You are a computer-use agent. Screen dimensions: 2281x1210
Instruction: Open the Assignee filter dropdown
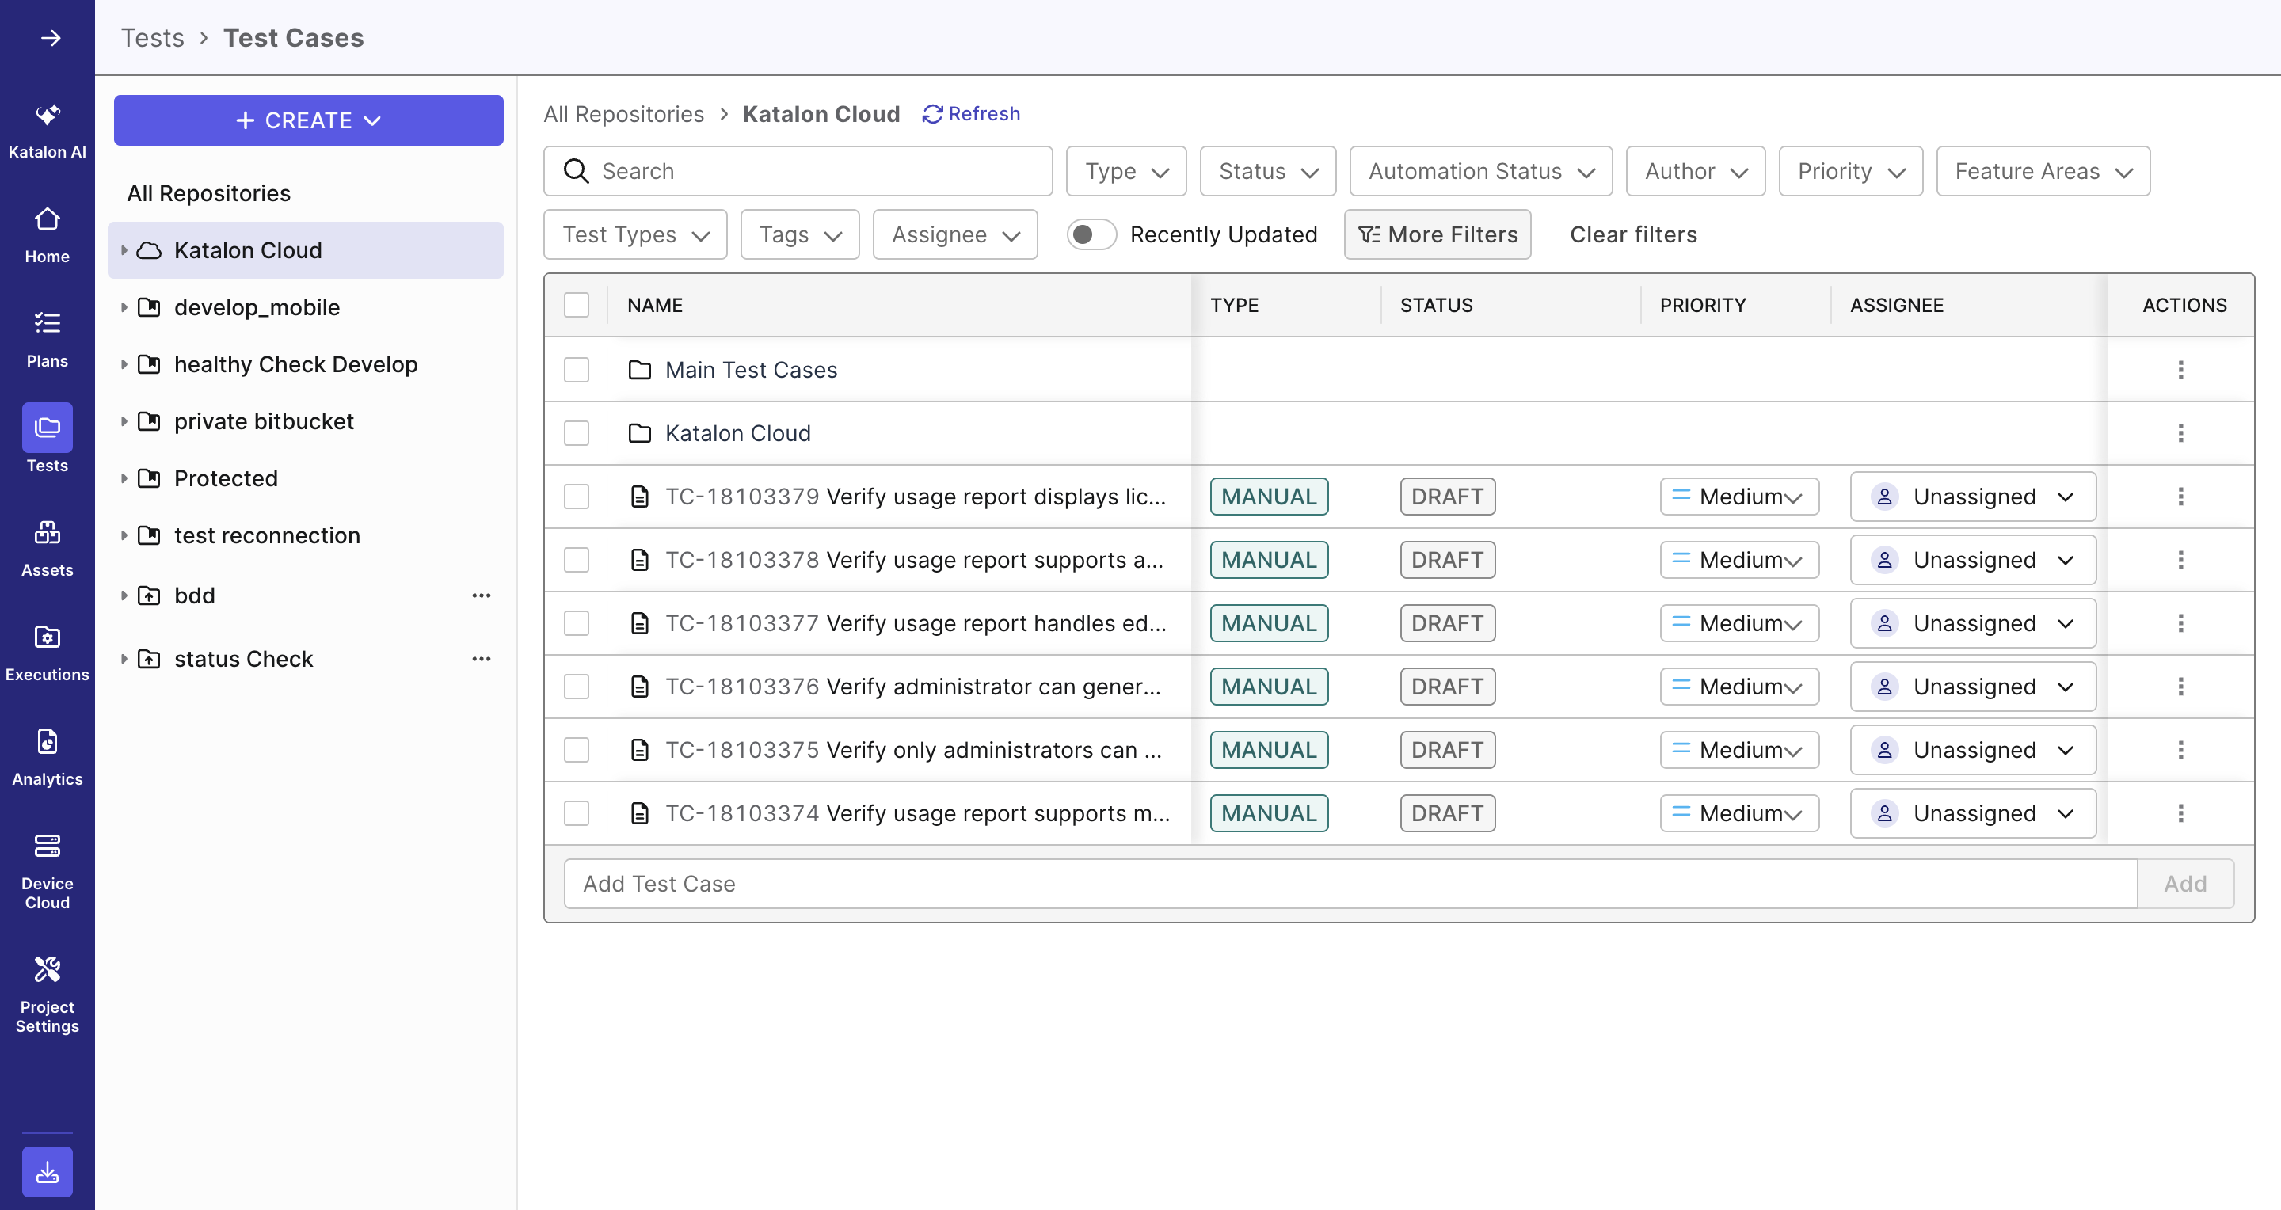coord(954,234)
